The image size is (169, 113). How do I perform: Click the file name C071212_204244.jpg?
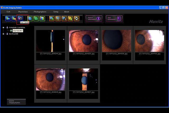(x=50, y=54)
